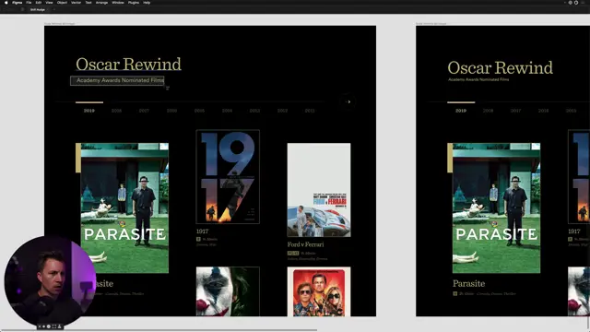
Task: Open the Figma application menu
Action: 17,3
